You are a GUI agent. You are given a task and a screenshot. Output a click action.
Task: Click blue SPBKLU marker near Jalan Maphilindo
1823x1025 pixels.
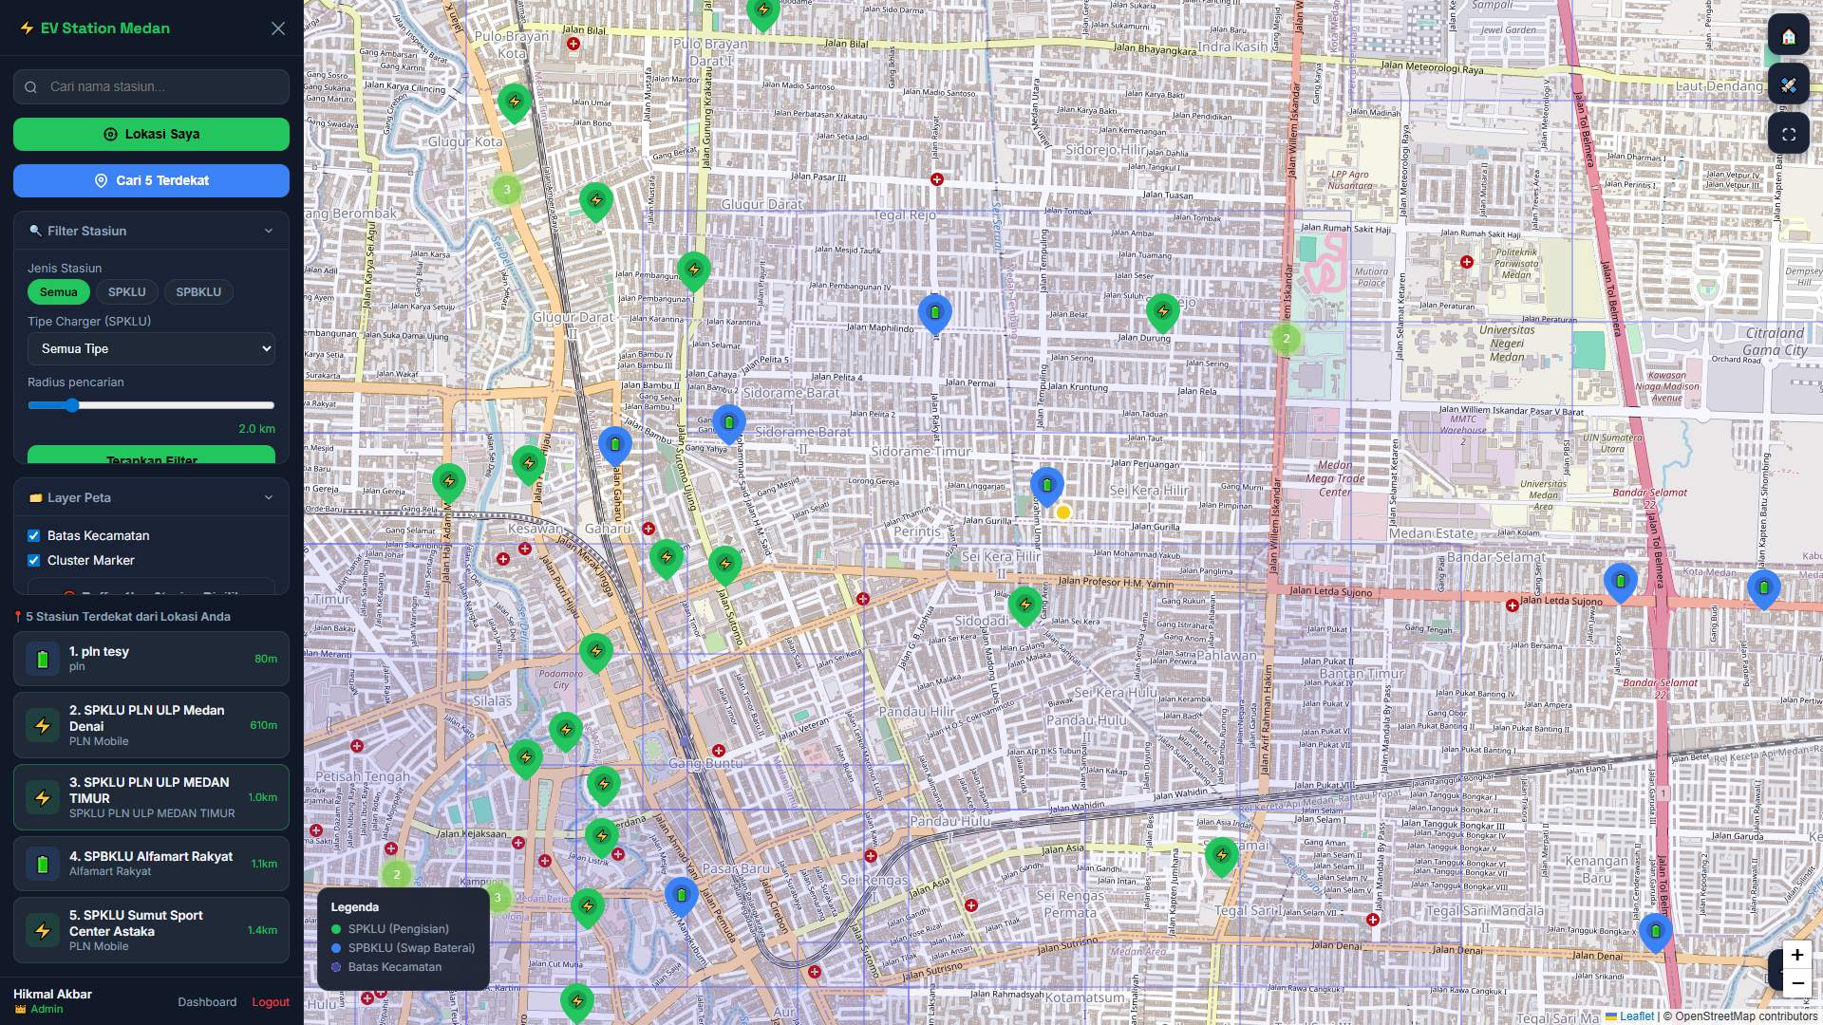(935, 313)
